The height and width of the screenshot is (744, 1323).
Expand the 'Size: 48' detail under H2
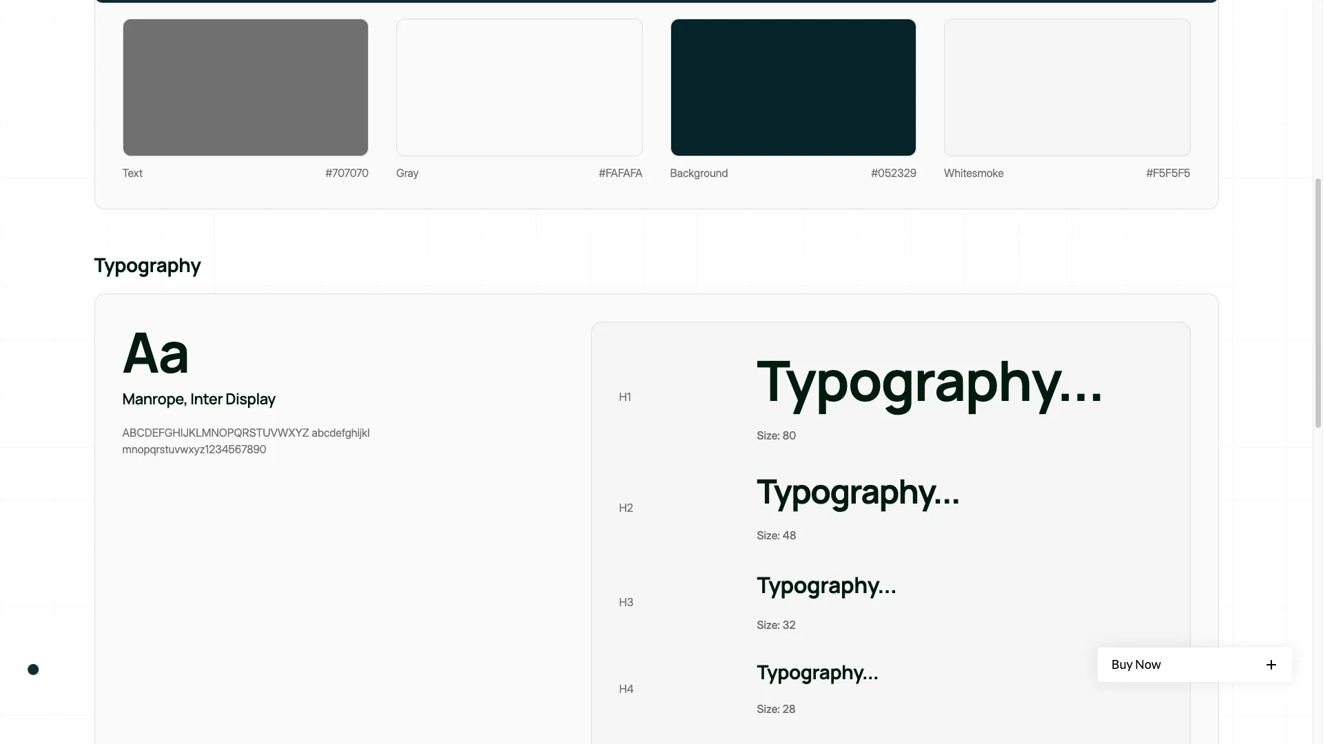click(776, 535)
